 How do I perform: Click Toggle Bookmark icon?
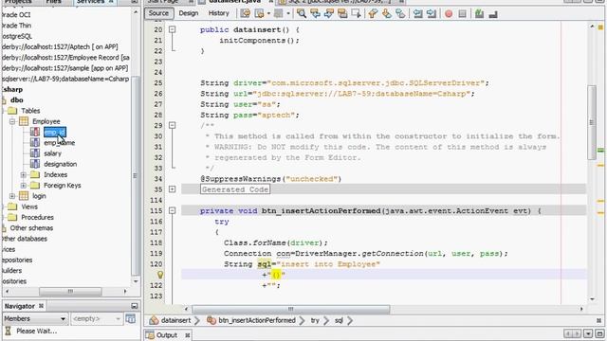point(400,13)
